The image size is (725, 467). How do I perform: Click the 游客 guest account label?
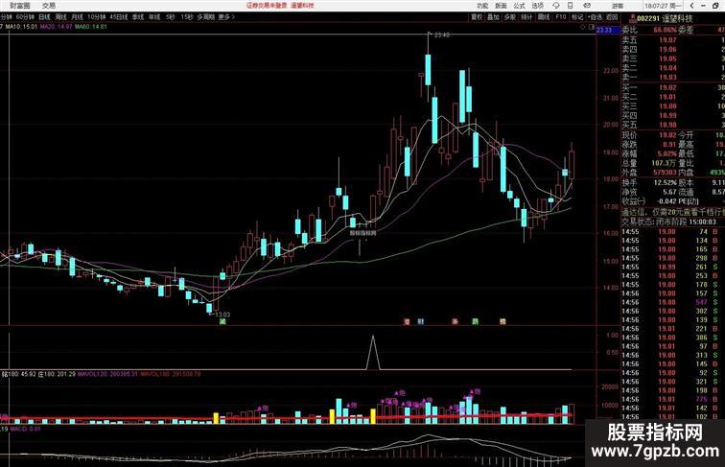(618, 6)
